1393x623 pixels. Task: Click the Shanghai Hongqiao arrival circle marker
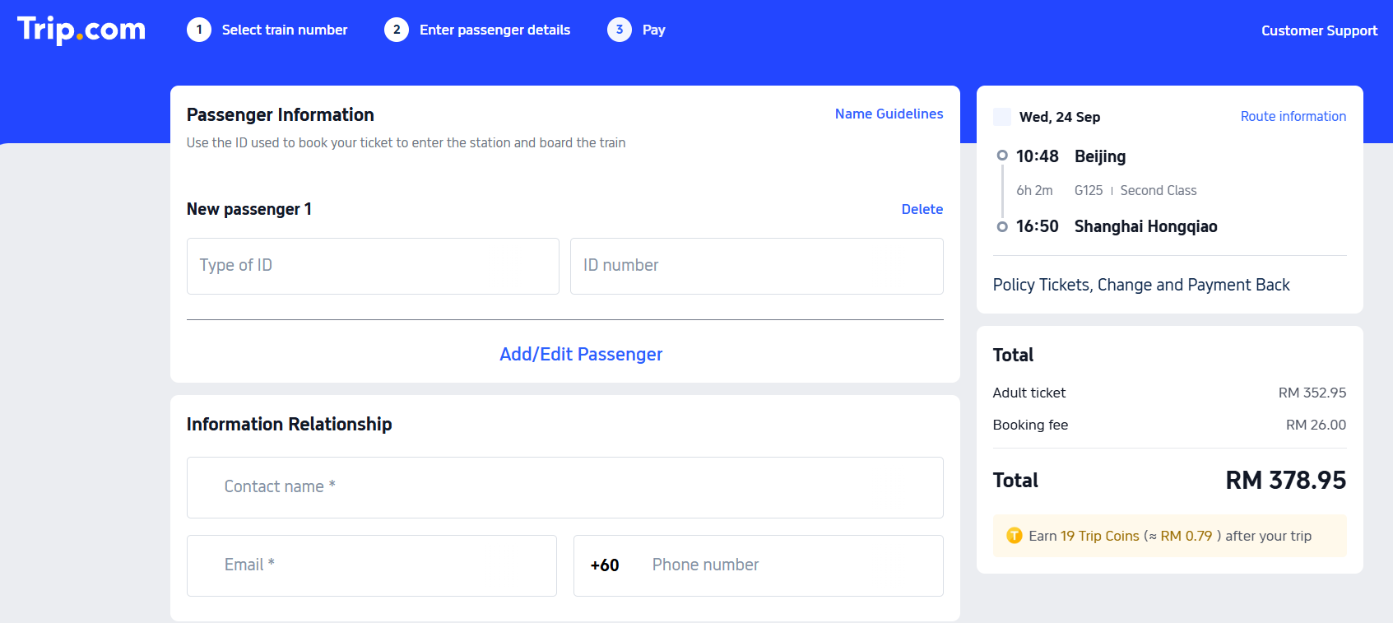tap(1002, 226)
